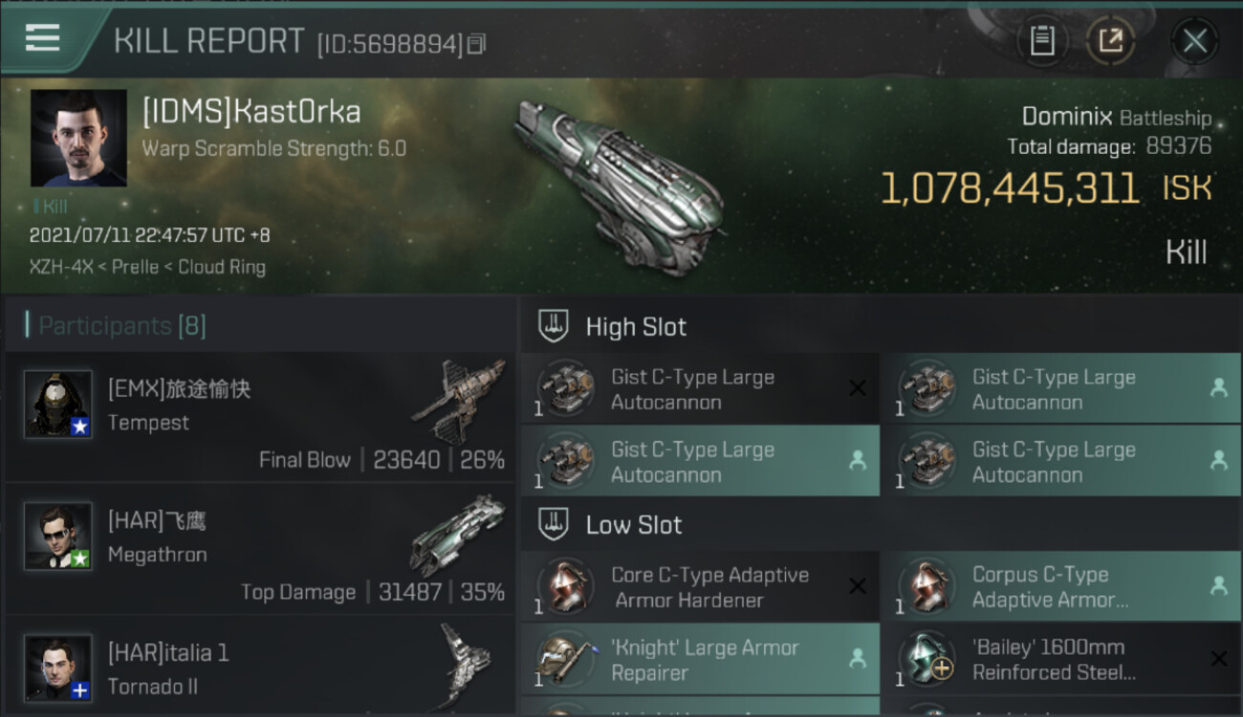View KastOrka's pilot portrait
Image resolution: width=1243 pixels, height=717 pixels.
[78, 138]
